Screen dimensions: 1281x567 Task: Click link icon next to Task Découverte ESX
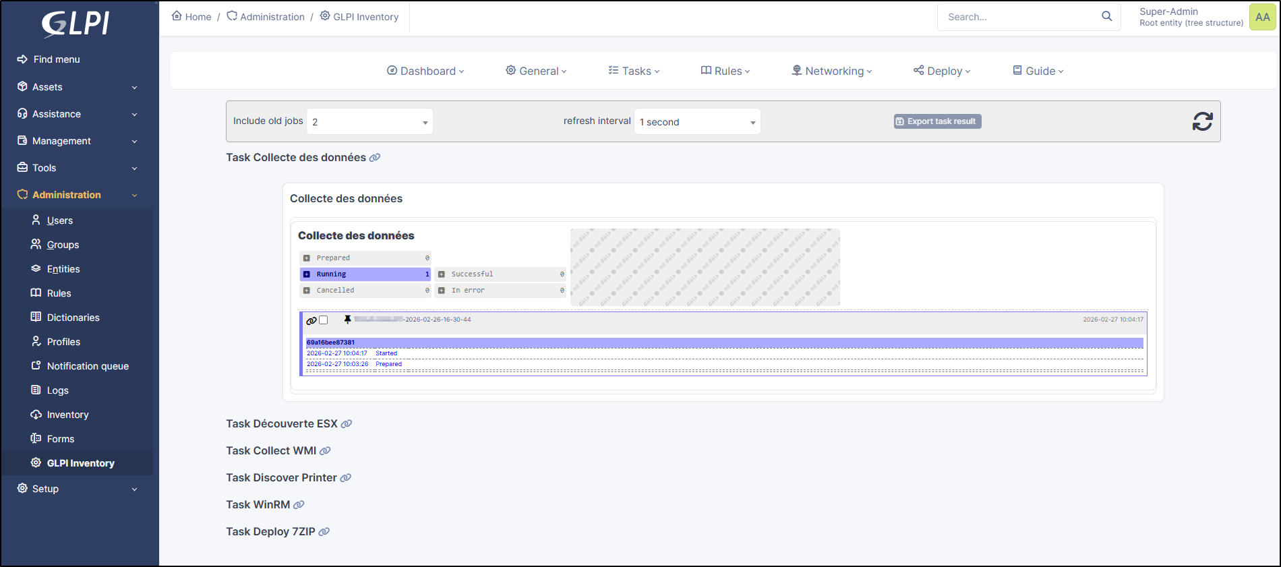347,424
